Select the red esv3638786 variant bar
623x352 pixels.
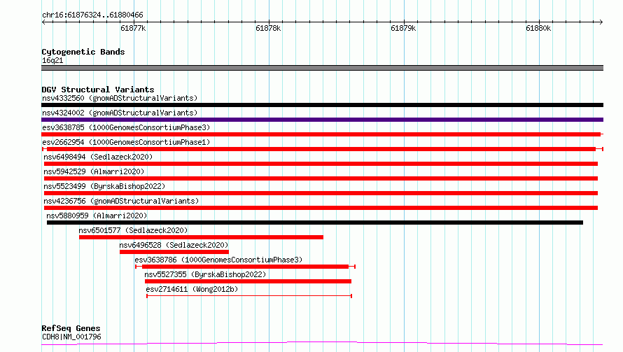click(x=245, y=267)
